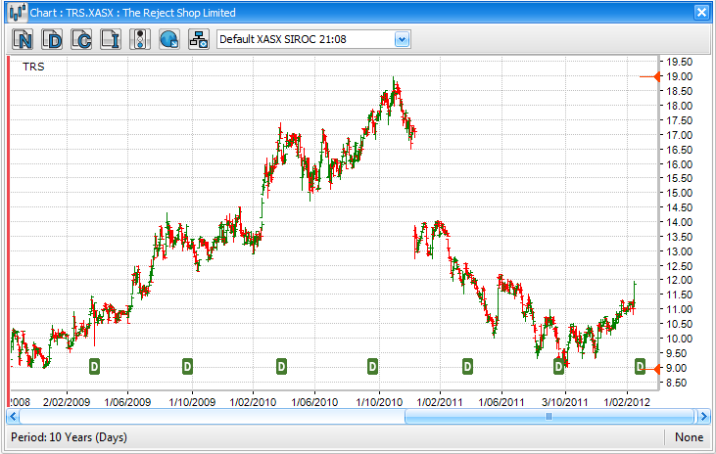Click the D marker between 2/02/2009 and 1/06/2009
The image size is (716, 454).
(94, 366)
